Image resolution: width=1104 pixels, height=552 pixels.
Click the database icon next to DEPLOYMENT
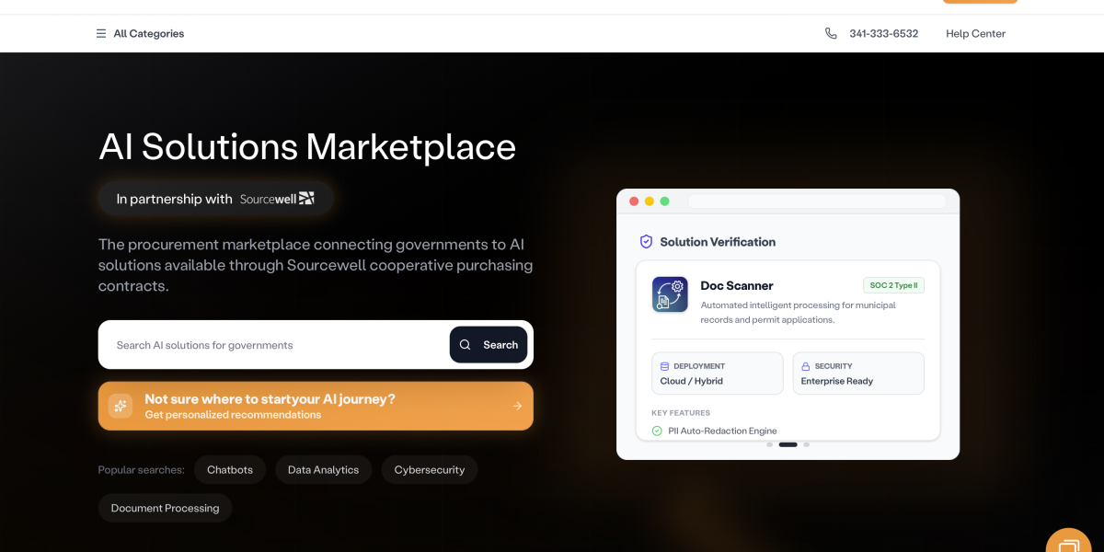click(x=663, y=365)
